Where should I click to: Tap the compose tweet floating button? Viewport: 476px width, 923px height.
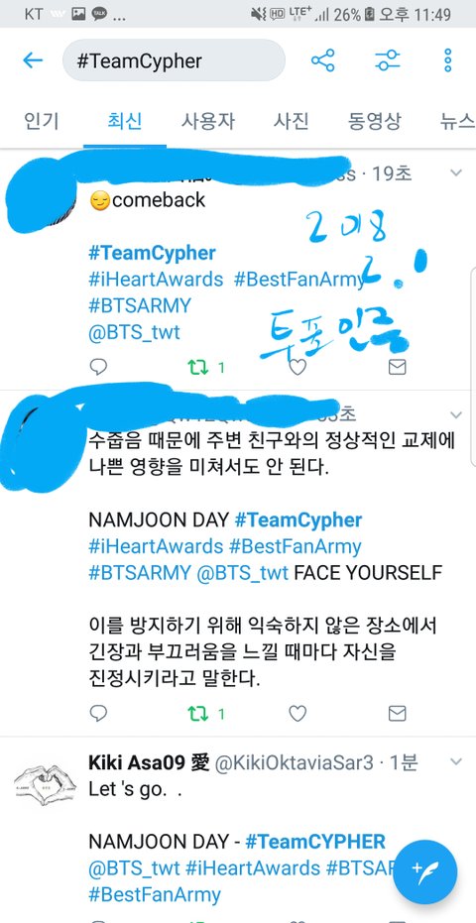(x=424, y=872)
